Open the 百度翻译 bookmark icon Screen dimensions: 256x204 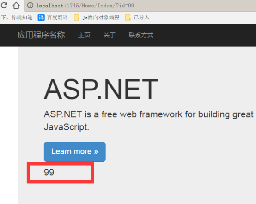click(x=41, y=18)
